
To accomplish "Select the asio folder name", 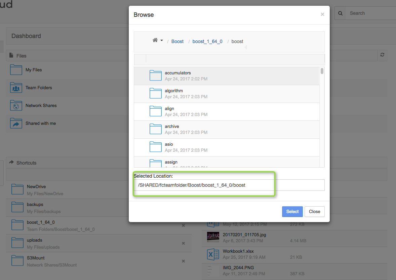I will click(x=169, y=144).
